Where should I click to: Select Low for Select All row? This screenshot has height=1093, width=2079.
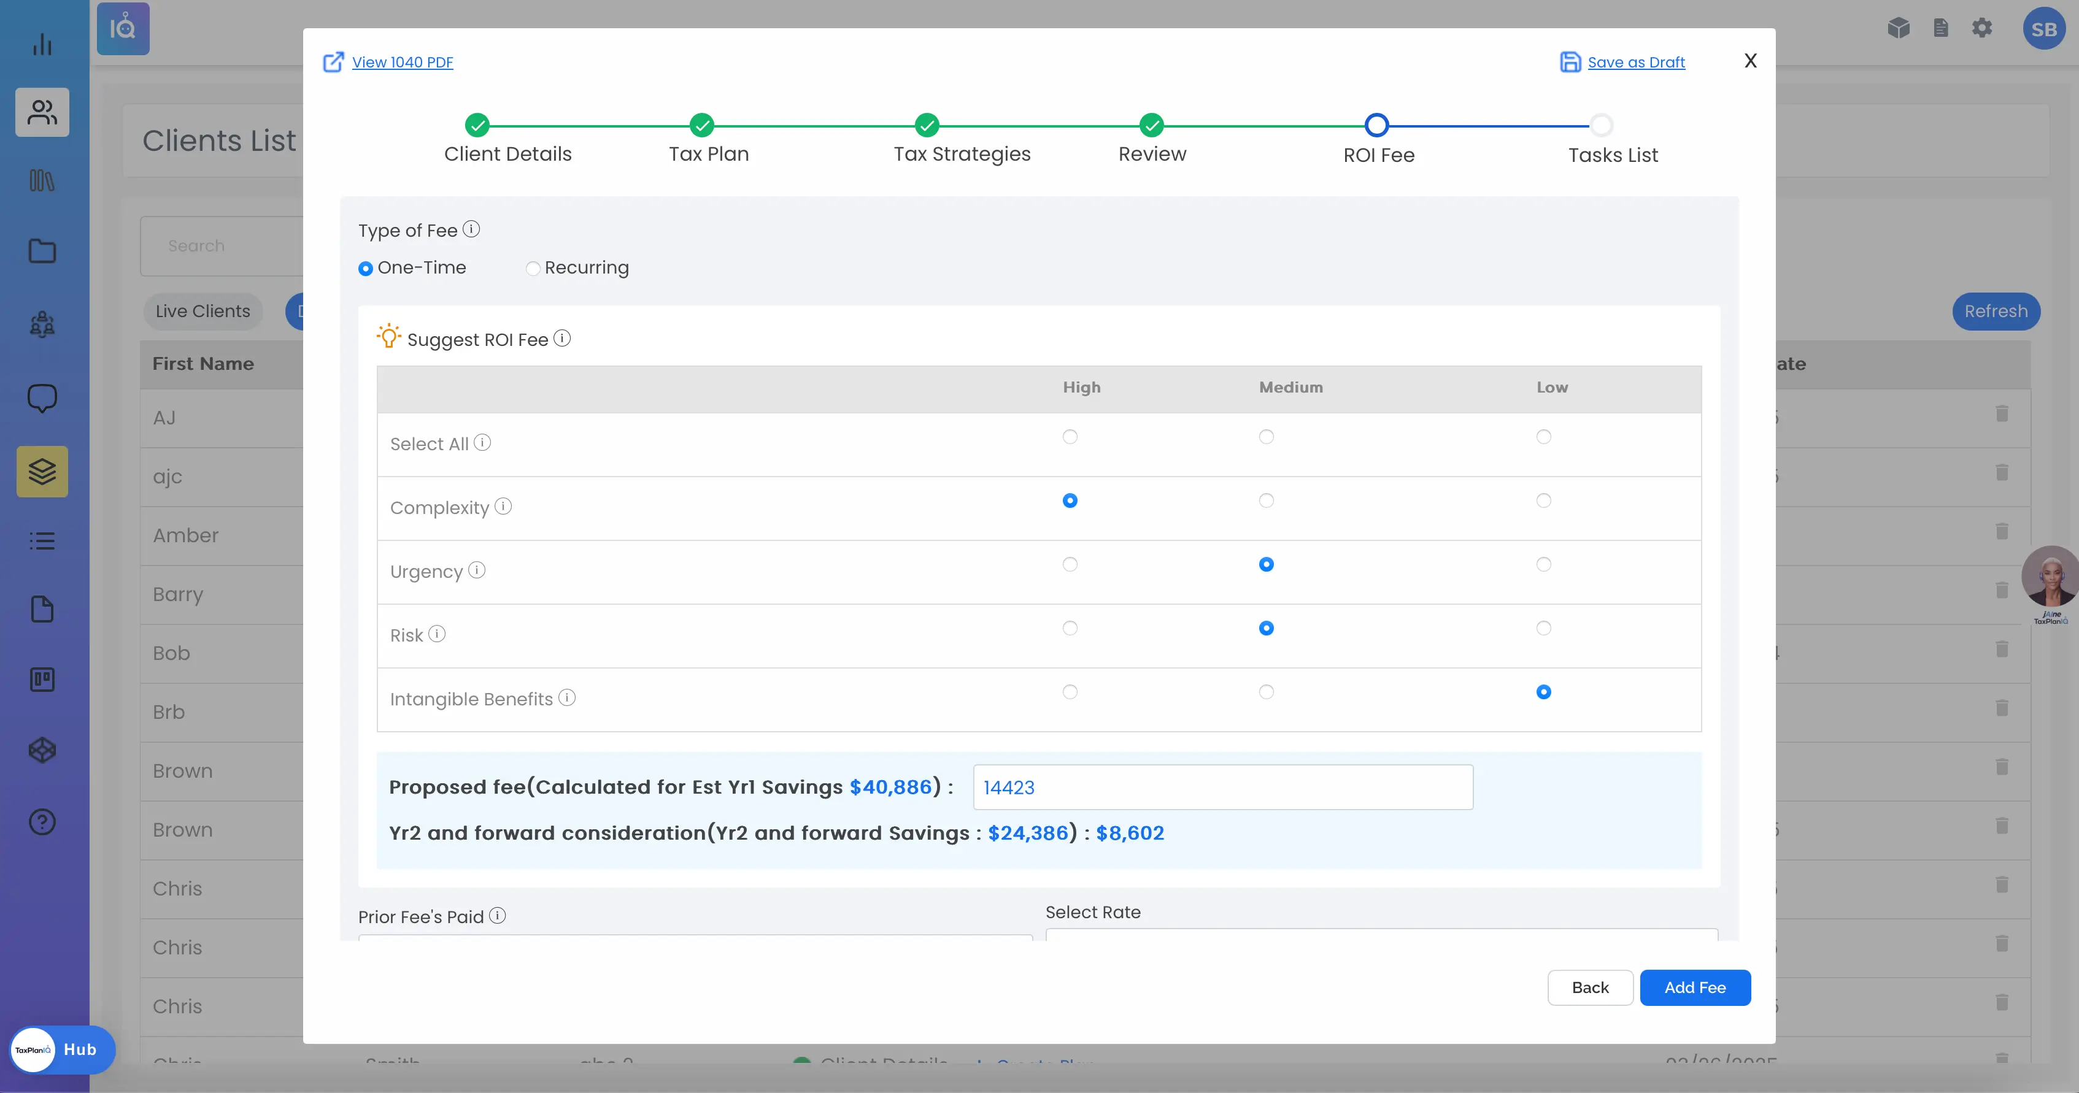[1544, 437]
